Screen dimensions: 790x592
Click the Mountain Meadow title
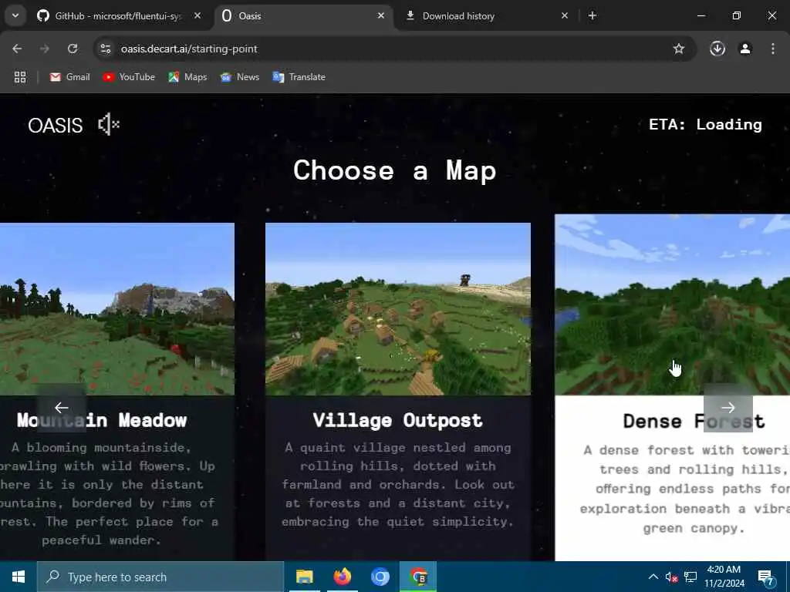102,420
